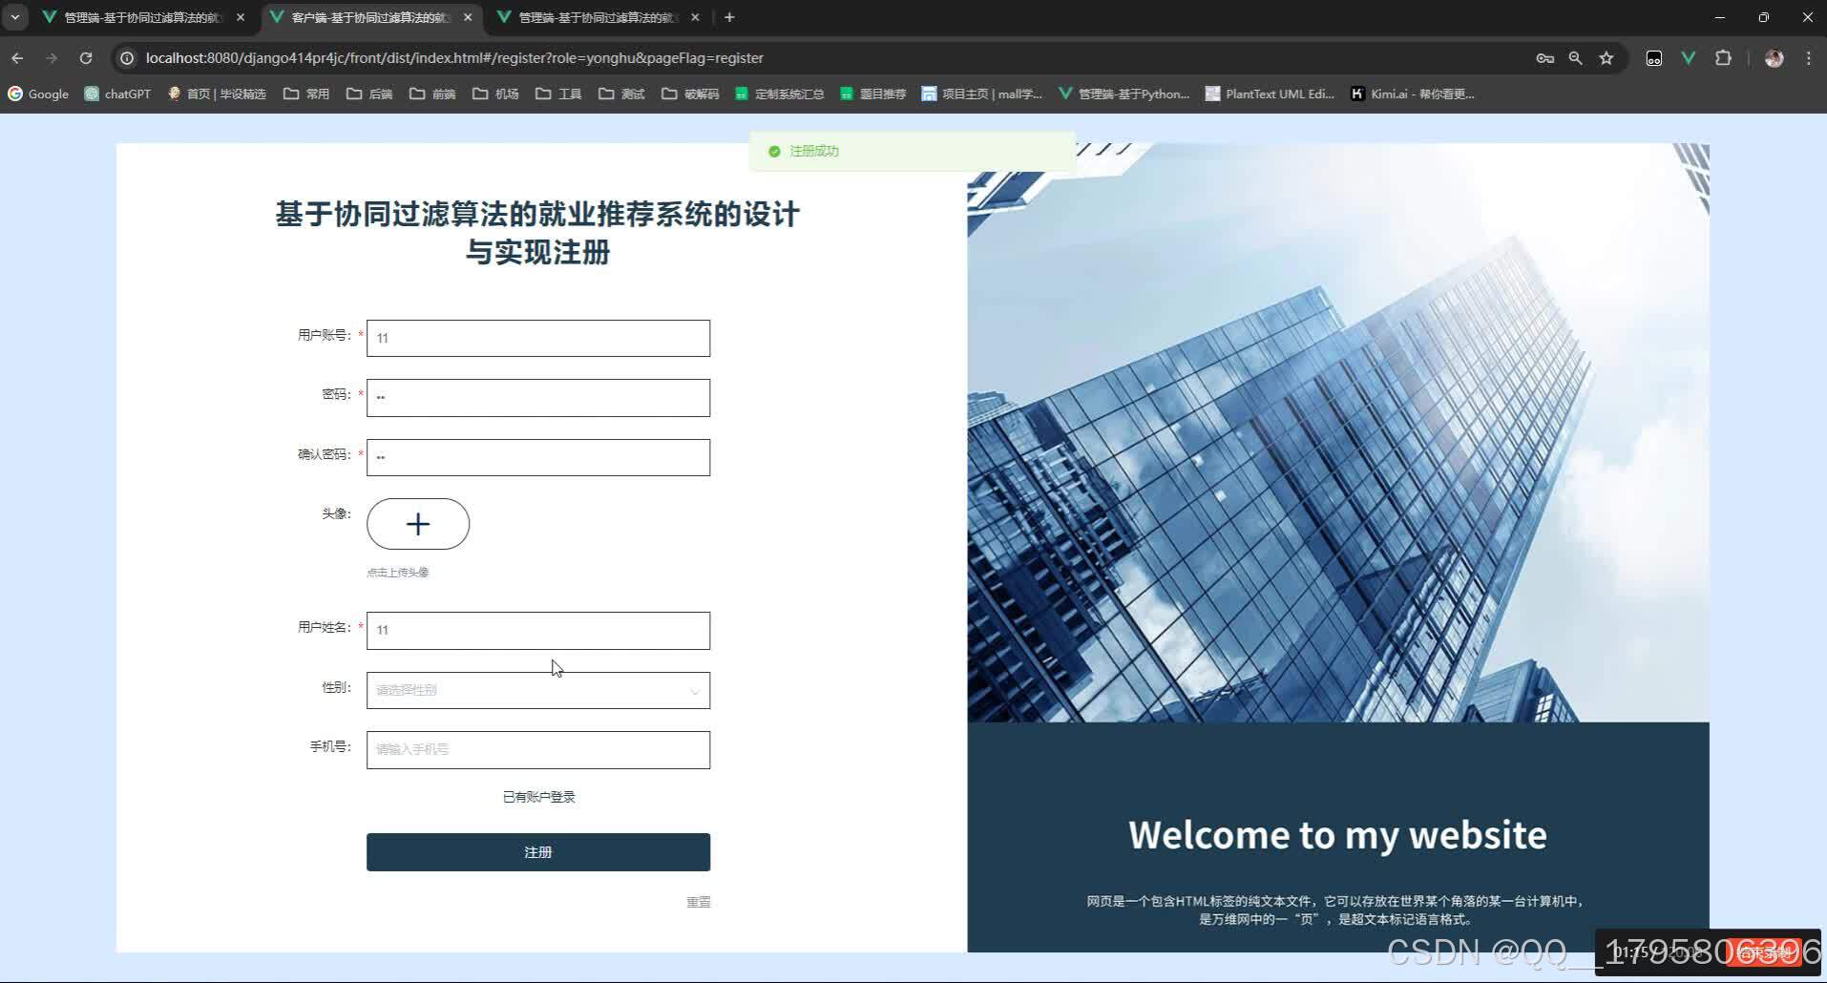
Task: Open the Chrome three-dot menu
Action: [1808, 58]
